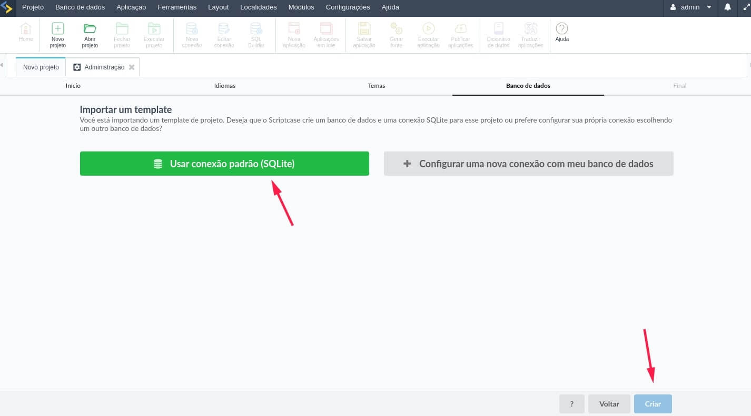Screen dimensions: 751x416
Task: Open the Configurações menu
Action: pyautogui.click(x=348, y=7)
